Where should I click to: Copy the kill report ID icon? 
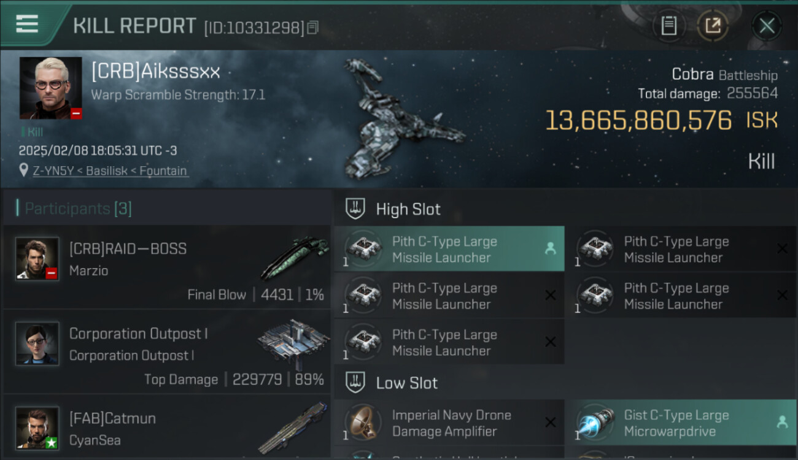(312, 28)
